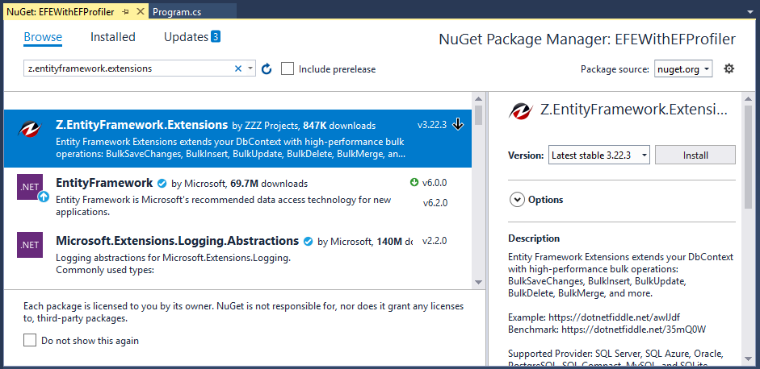Click Logging.Abstractions verified badge
The width and height of the screenshot is (760, 369).
tap(308, 242)
